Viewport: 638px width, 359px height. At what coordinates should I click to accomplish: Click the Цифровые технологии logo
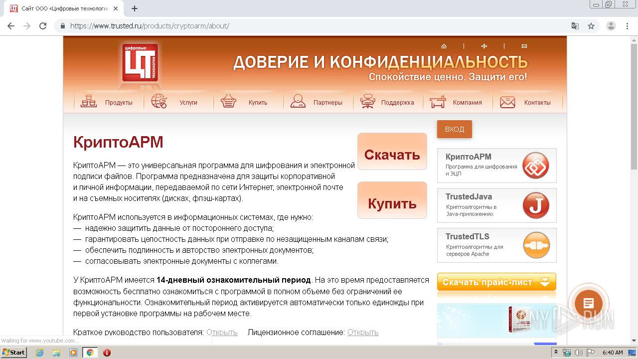[x=140, y=62]
